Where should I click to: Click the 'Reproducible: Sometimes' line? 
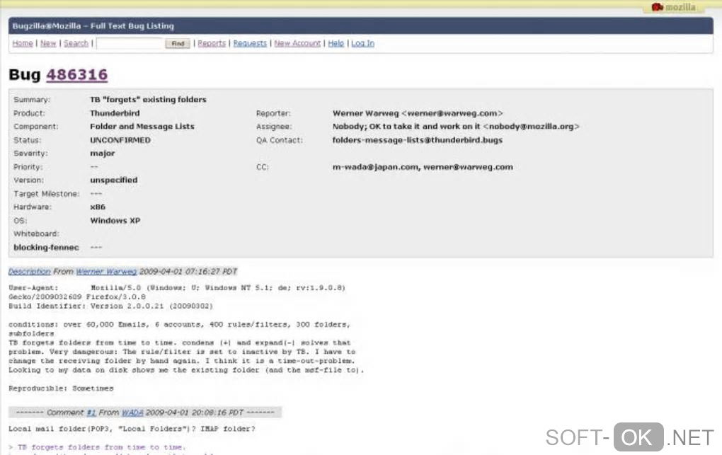tap(61, 388)
